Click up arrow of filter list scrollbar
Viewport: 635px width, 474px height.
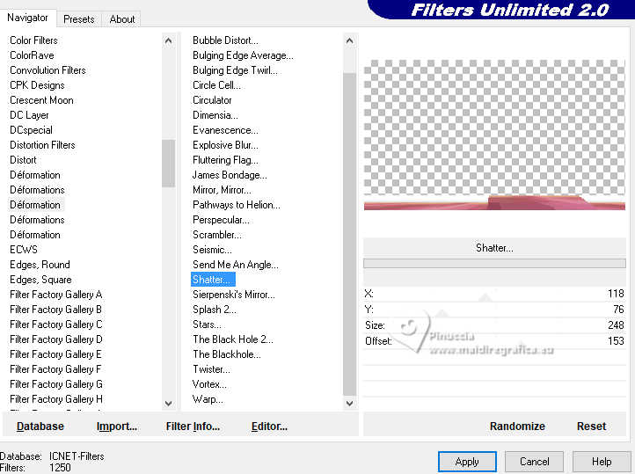[349, 40]
